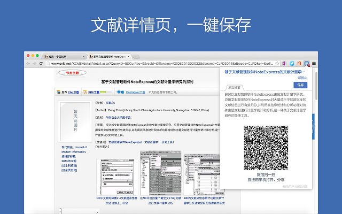Image resolution: width=342 pixels, height=214 pixels.
Task: Go forward with the browser forward arrow
Action: click(x=34, y=63)
